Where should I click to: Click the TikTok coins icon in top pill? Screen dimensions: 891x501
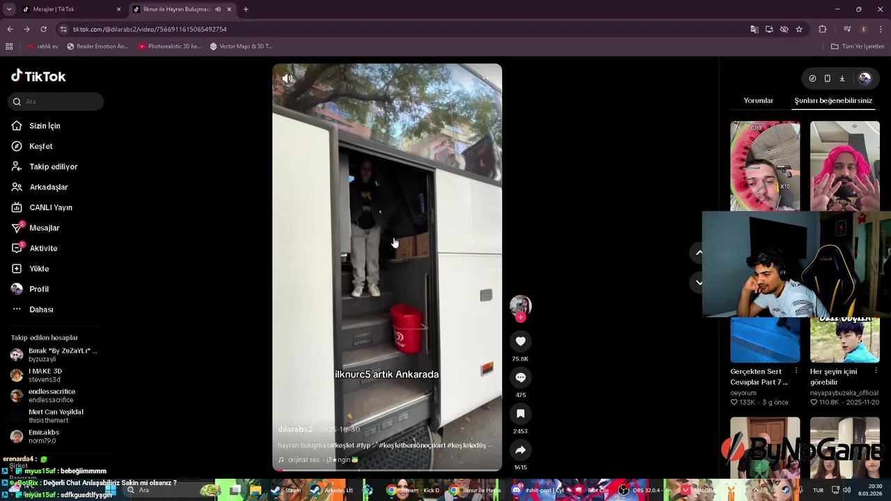(x=812, y=79)
